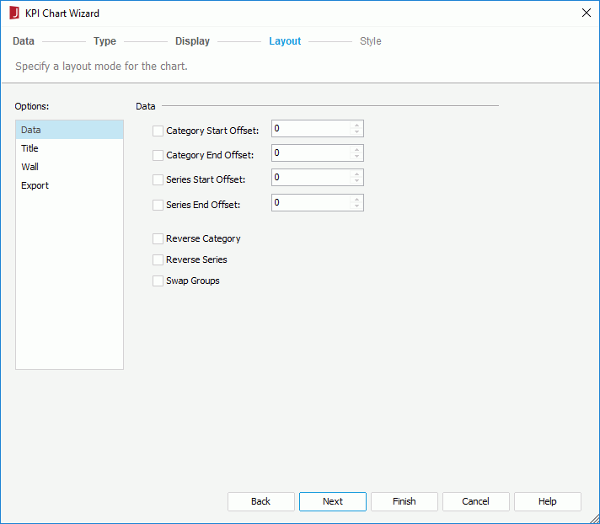600x524 pixels.
Task: Select Export in the Options list
Action: click(x=69, y=185)
